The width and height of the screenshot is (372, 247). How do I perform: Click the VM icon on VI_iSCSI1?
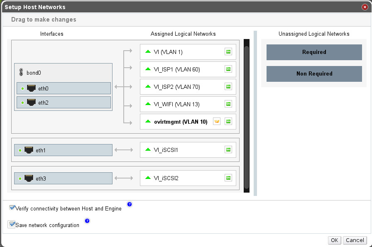point(228,149)
